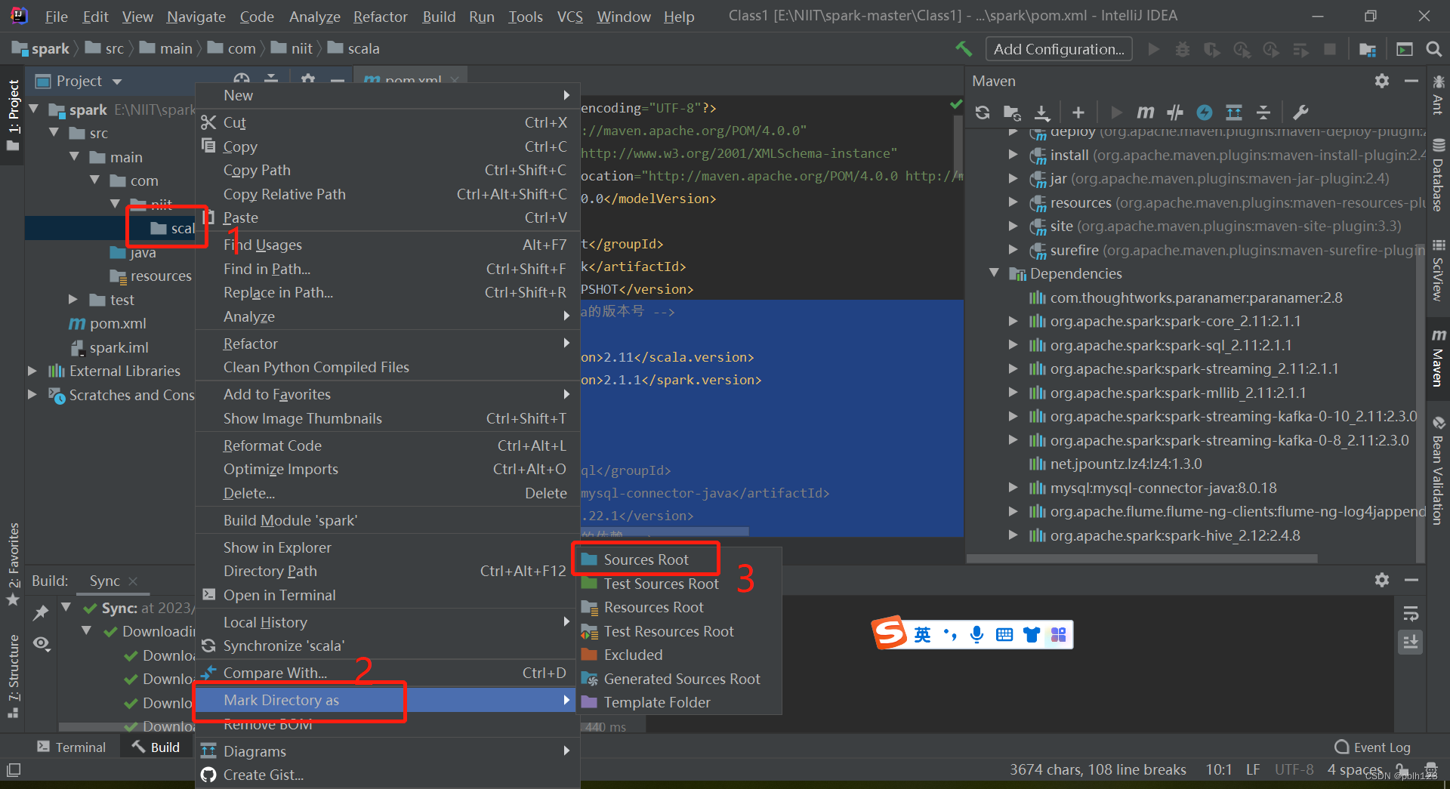Open Project panel gear settings
The image size is (1450, 789).
point(308,79)
